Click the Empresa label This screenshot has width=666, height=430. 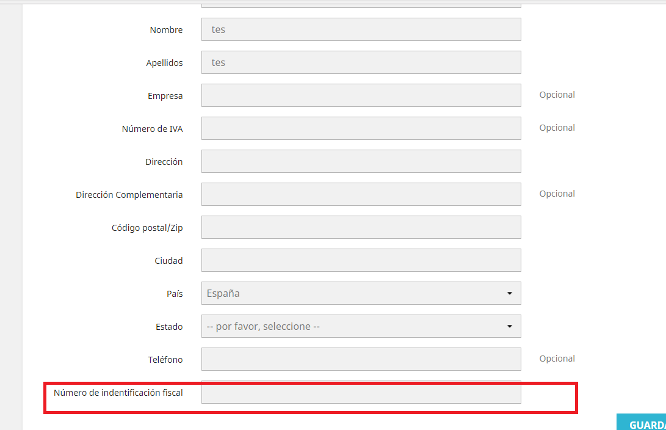pyautogui.click(x=165, y=96)
